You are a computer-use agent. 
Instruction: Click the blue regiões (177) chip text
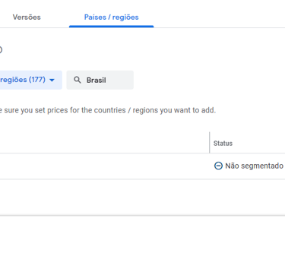23,80
